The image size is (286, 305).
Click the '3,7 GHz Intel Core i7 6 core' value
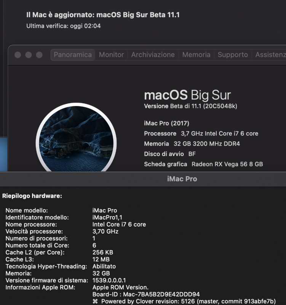(220, 133)
